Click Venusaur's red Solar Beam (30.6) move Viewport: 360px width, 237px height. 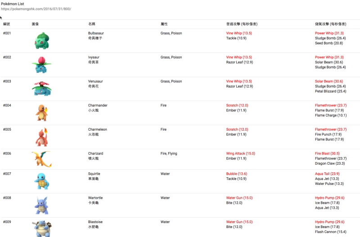(x=329, y=81)
